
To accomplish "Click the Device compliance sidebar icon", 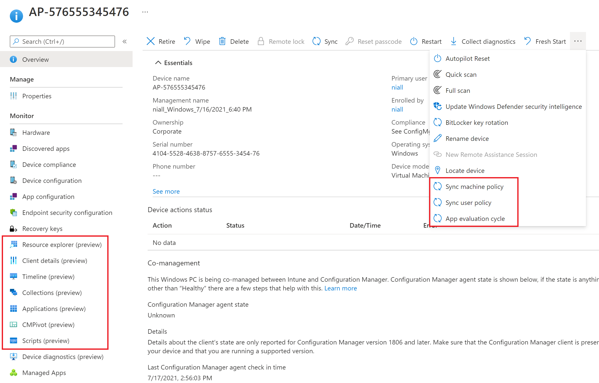I will coord(14,164).
